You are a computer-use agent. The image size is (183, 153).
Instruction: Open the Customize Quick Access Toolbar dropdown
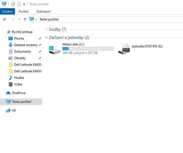coord(24,4)
